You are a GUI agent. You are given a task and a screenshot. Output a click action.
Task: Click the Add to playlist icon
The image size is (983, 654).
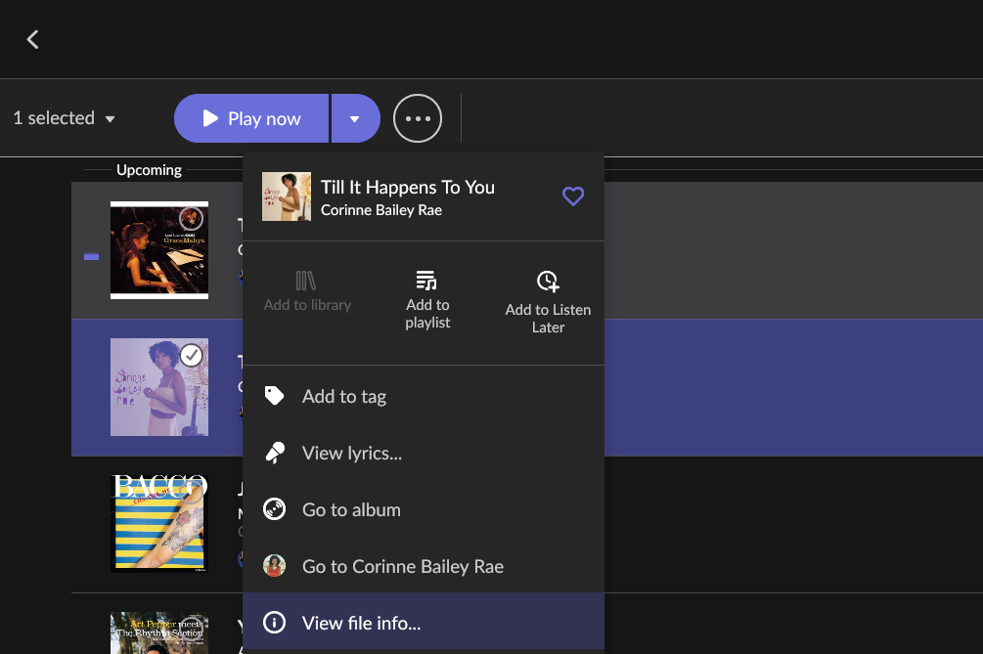(x=426, y=282)
